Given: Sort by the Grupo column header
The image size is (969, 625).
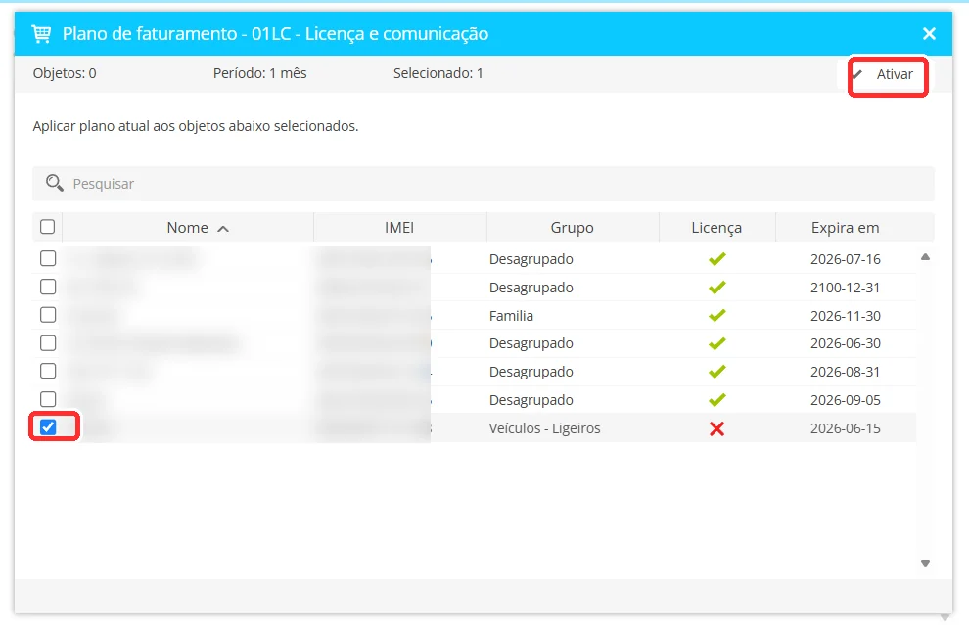Looking at the screenshot, I should pyautogui.click(x=573, y=227).
